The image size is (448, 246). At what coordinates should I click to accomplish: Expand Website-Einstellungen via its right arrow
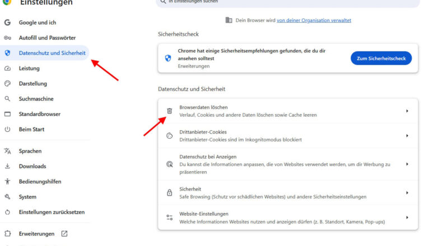click(407, 217)
